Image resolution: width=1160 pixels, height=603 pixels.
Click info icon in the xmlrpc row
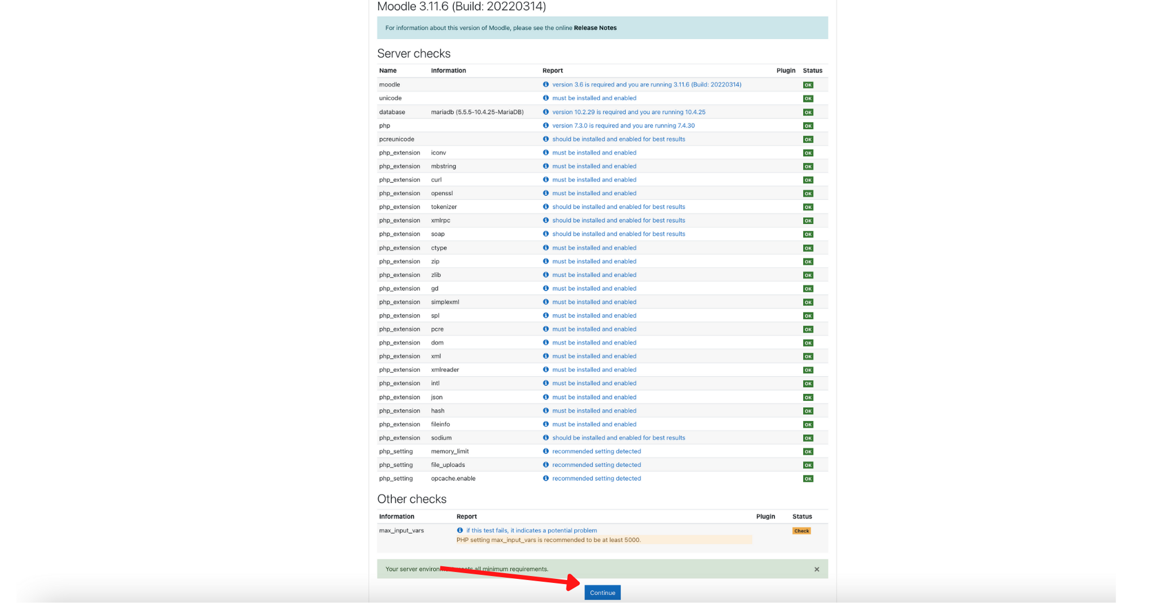[x=546, y=221]
